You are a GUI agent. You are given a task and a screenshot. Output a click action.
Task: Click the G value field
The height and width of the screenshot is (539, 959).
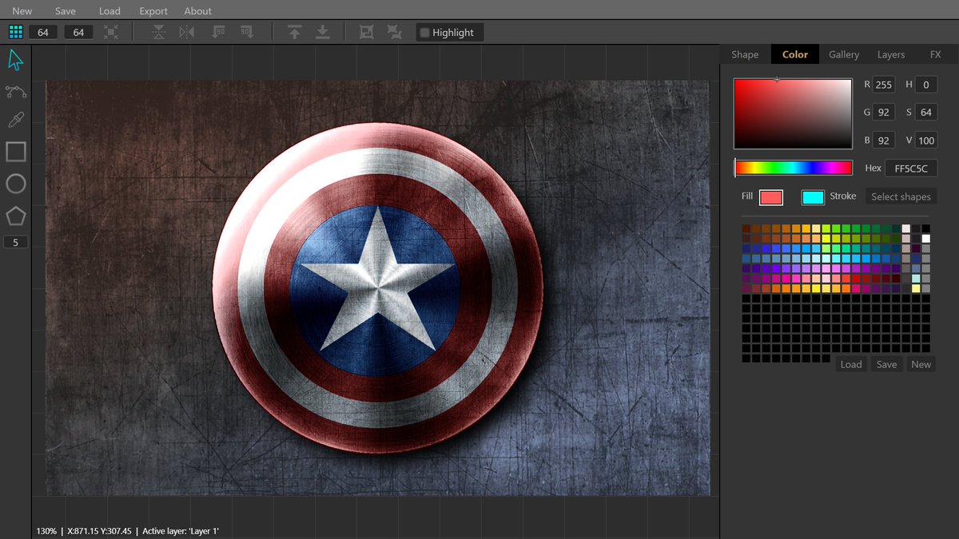click(883, 113)
